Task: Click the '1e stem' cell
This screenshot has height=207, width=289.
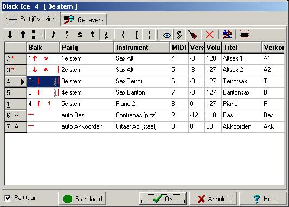Action: pos(87,58)
